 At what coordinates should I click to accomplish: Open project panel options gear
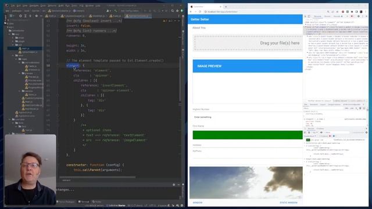(x=36, y=16)
